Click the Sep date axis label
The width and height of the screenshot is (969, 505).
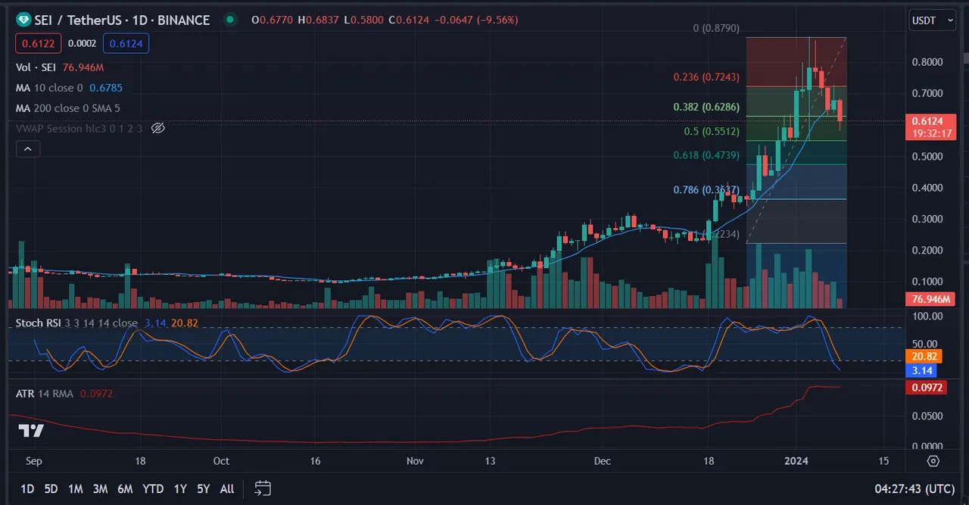tap(33, 460)
